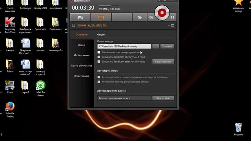Select the screen rectangle recording mode
The image size is (251, 141).
coord(101,17)
